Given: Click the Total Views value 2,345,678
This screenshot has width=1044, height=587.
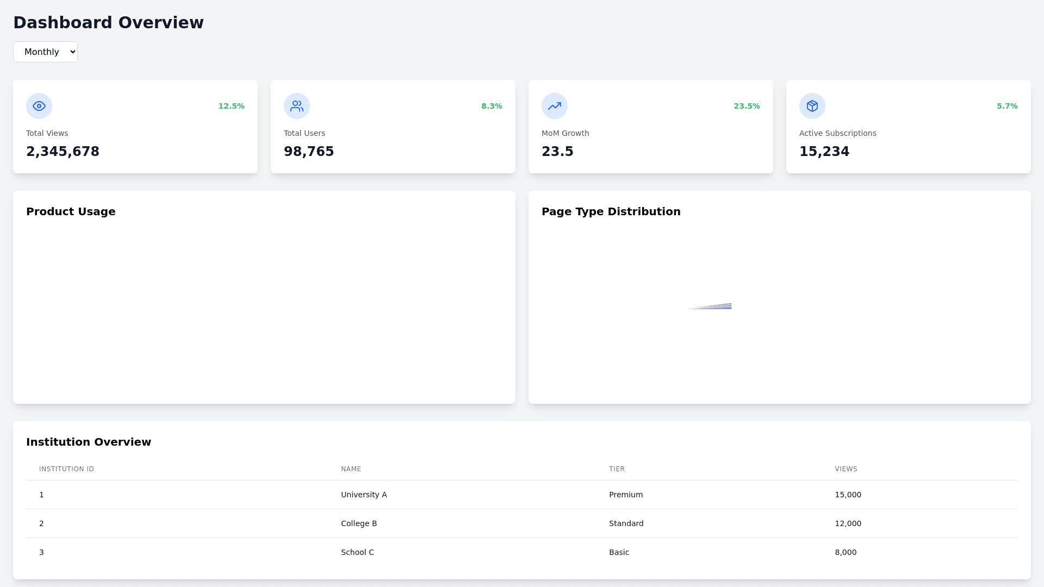Looking at the screenshot, I should point(63,151).
